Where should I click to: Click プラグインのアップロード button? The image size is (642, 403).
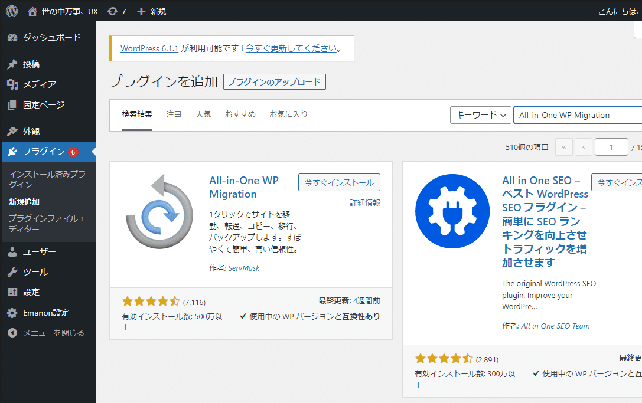click(x=274, y=82)
